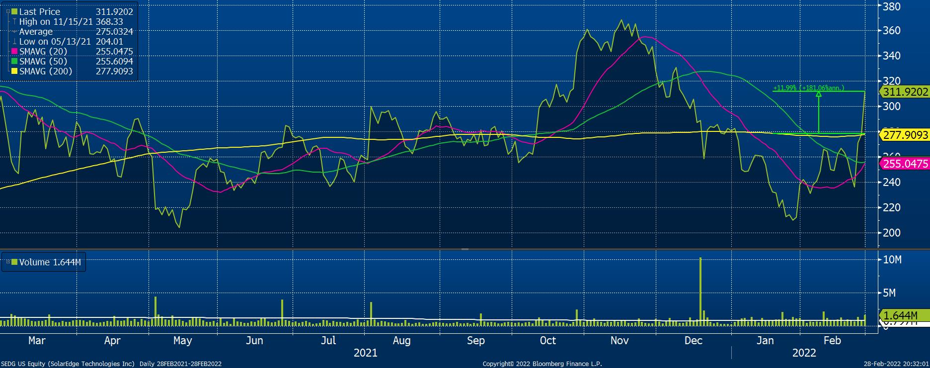
Task: Select the 'Last Price' legend label
Action: click(40, 11)
